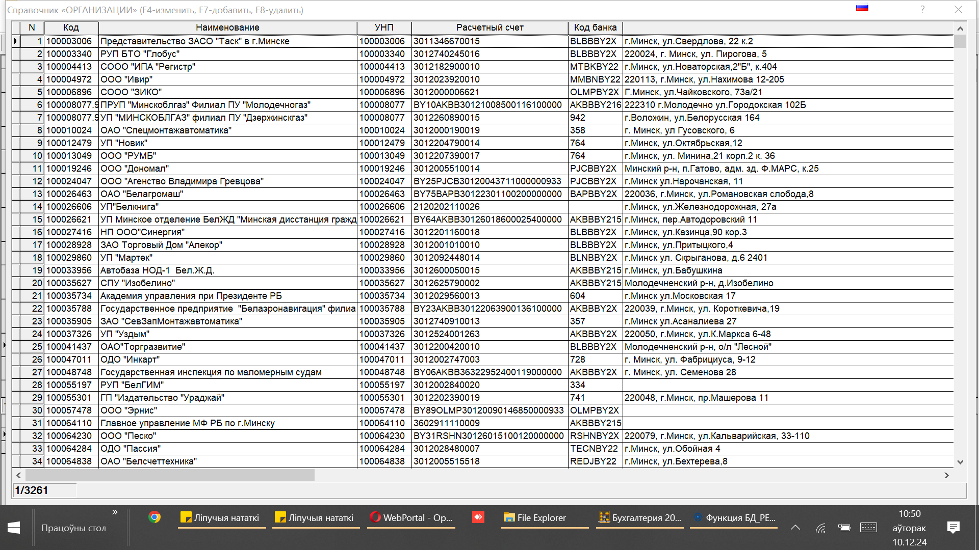The width and height of the screenshot is (979, 550).
Task: Click the УНП column header
Action: 384,28
